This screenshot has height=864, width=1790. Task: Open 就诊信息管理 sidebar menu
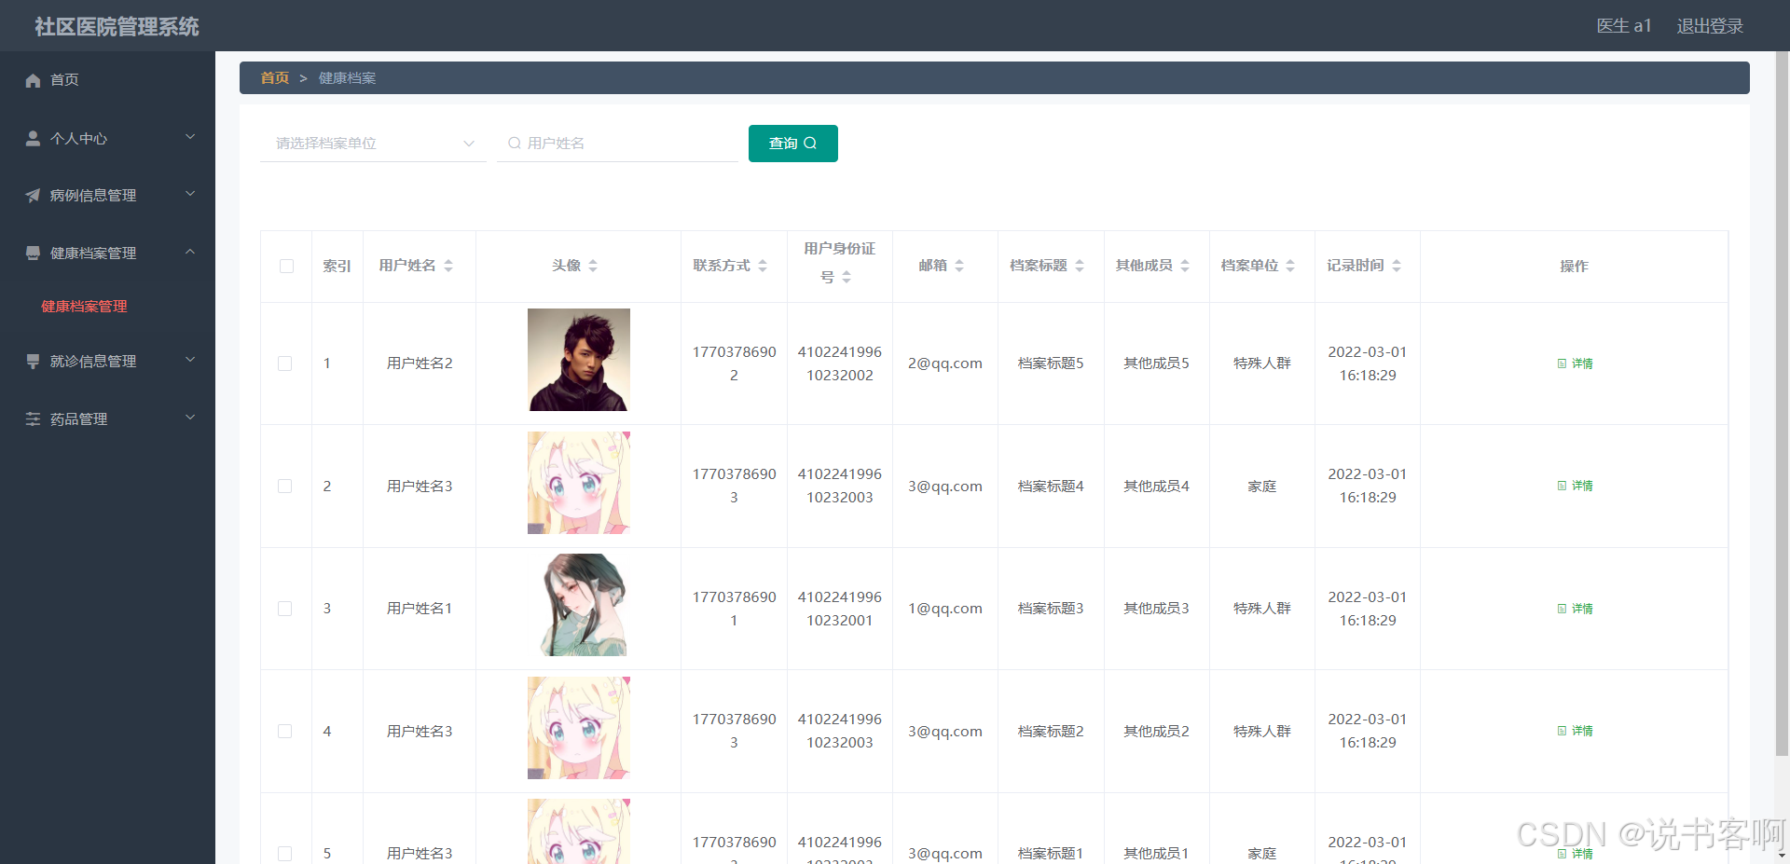coord(107,362)
